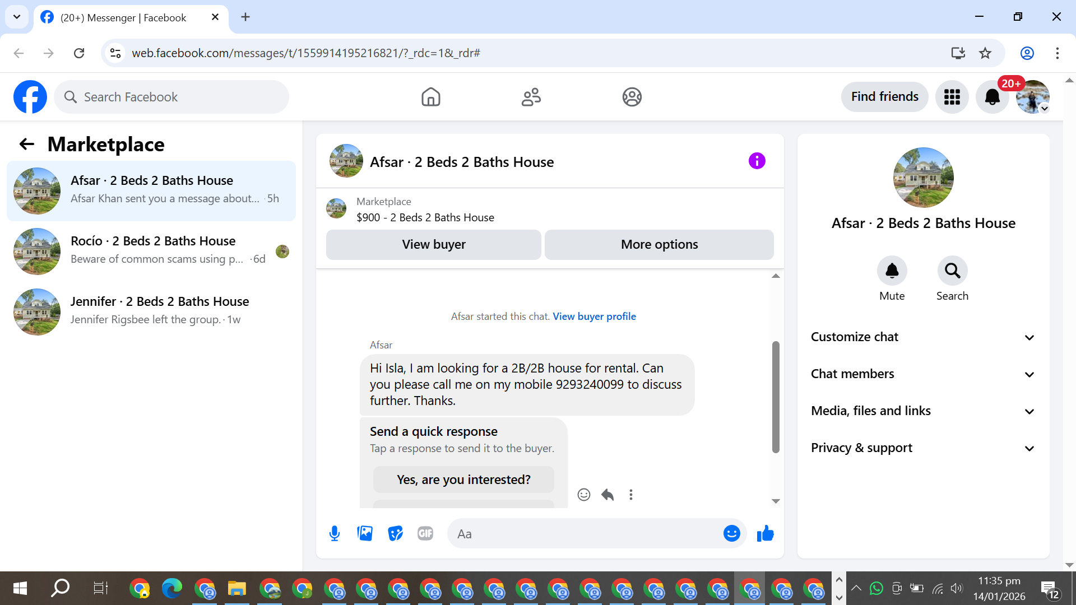Image resolution: width=1076 pixels, height=605 pixels.
Task: Open the GIF picker
Action: pos(425,533)
